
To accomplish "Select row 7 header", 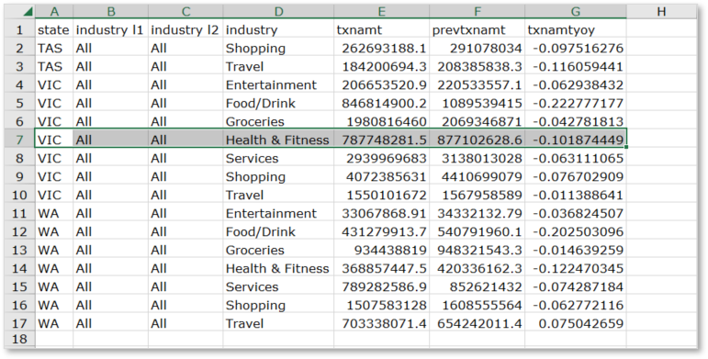I will pos(19,140).
